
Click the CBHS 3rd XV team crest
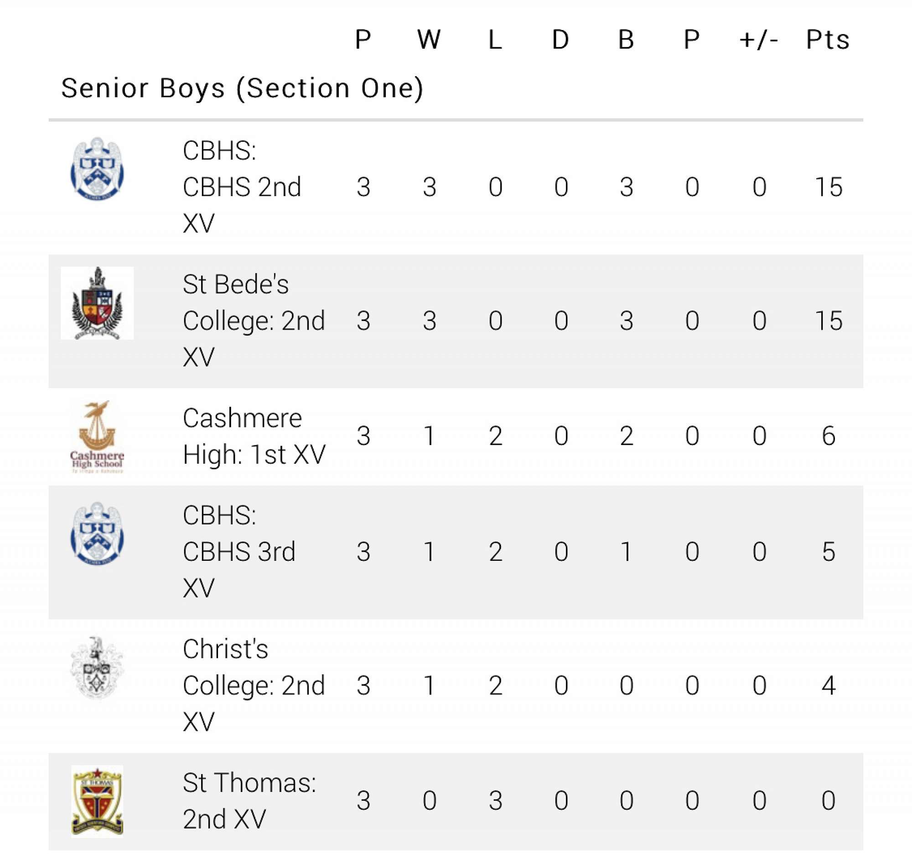point(97,534)
